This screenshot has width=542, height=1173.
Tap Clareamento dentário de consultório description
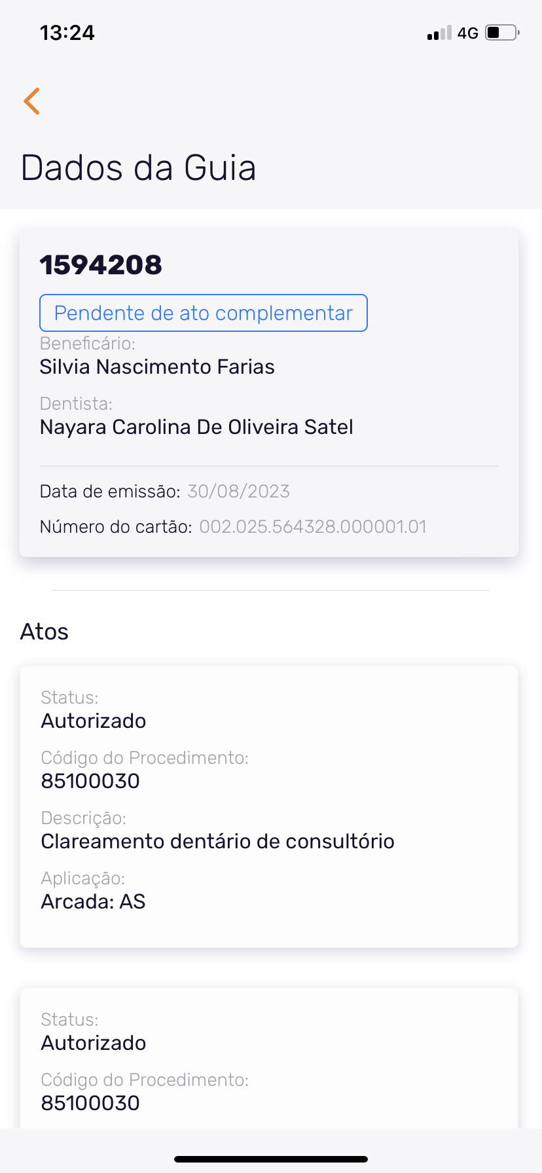tap(217, 841)
